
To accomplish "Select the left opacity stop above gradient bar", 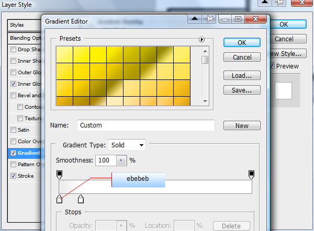I will point(60,175).
